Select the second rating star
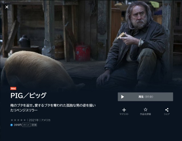Screen dimensions: 182x141 click(x=15, y=120)
